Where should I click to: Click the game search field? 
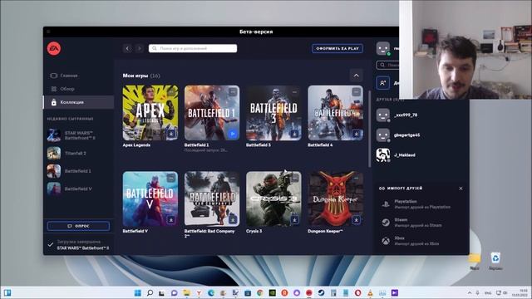coord(193,48)
